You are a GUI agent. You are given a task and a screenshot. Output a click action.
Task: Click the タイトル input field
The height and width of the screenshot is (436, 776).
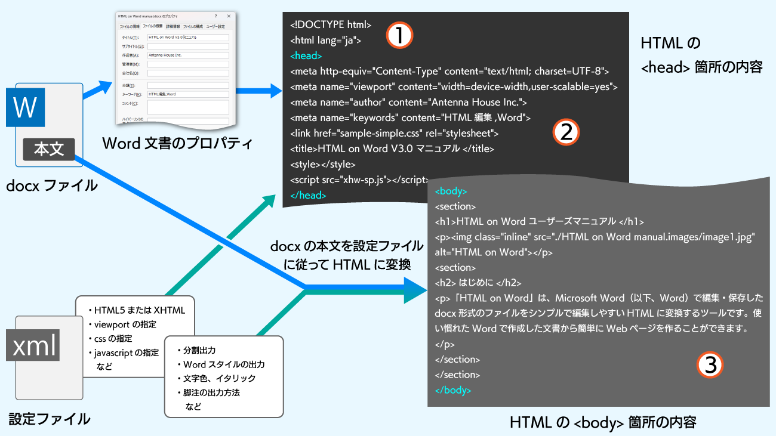188,37
